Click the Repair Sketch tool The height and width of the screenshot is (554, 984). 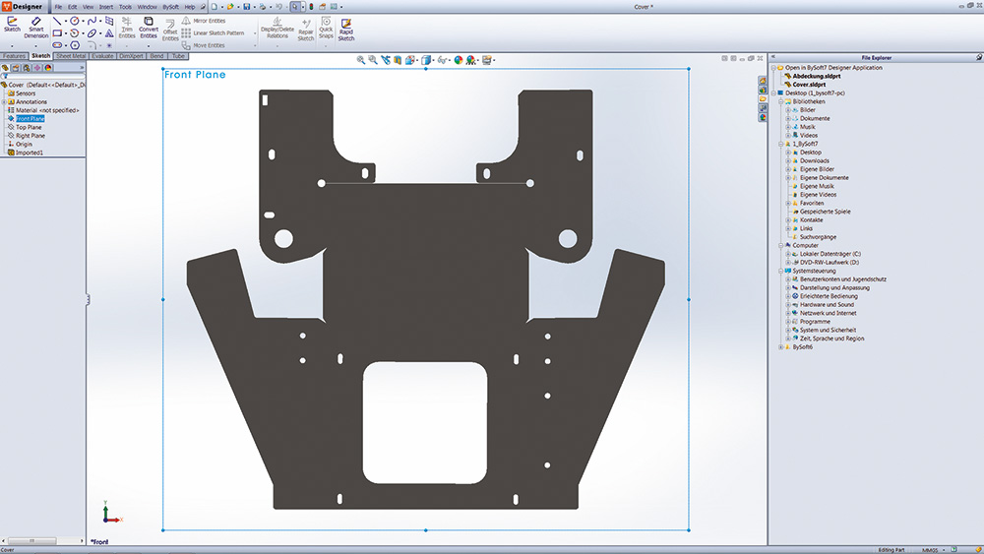coord(306,31)
